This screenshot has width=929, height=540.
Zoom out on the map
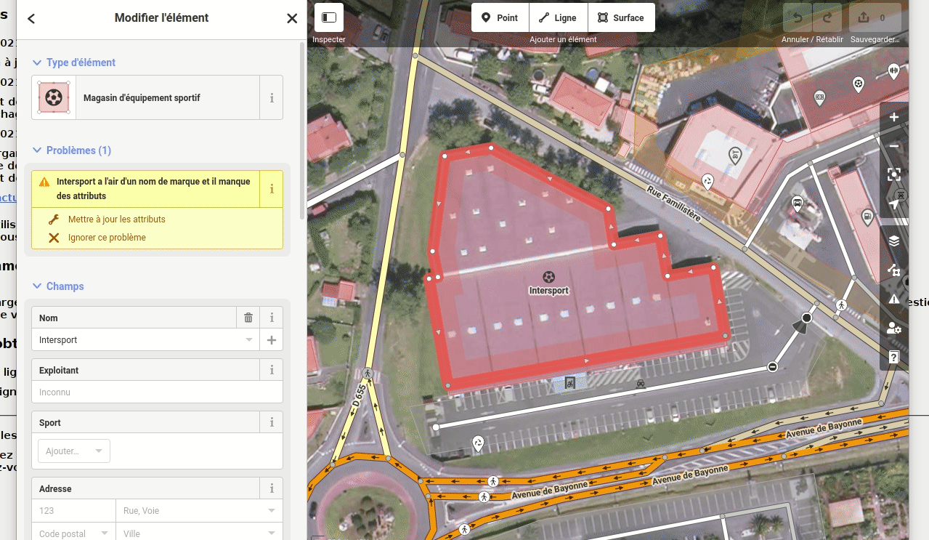[894, 146]
